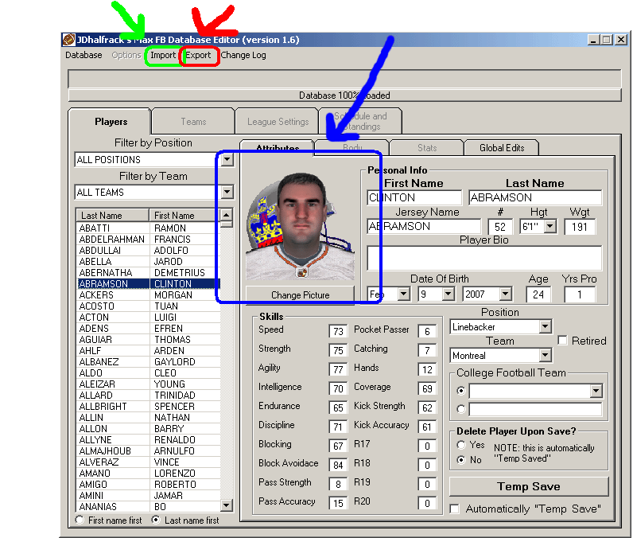Viewport: 633px width, 538px height.
Task: Click the Strength value 75 field
Action: 338,350
